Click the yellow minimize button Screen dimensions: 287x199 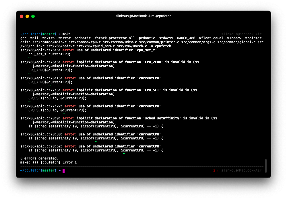(x=27, y=16)
